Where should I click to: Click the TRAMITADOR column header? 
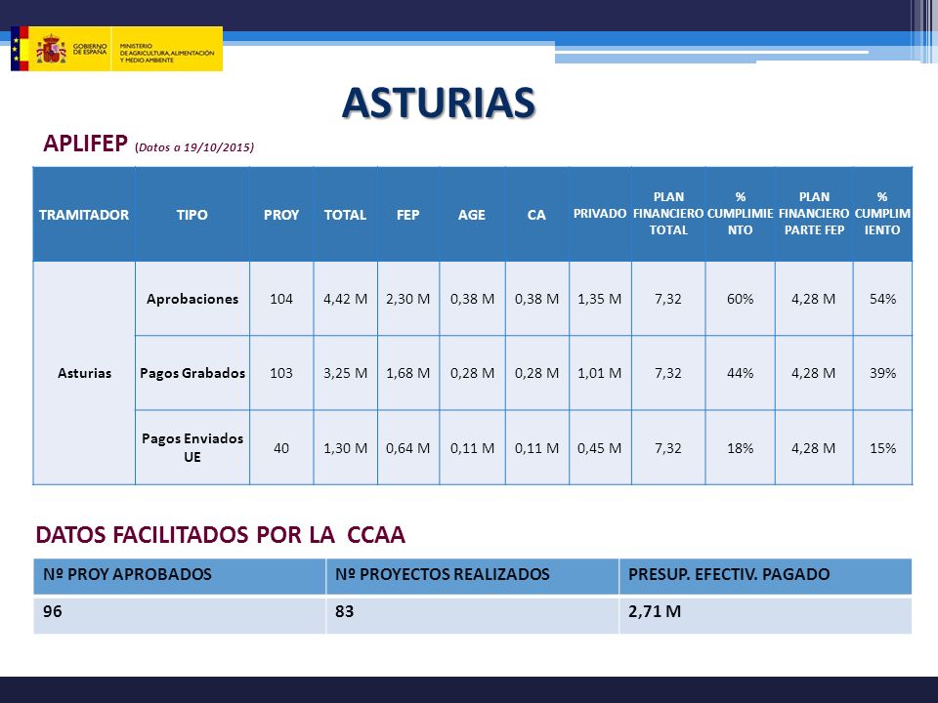coord(84,215)
